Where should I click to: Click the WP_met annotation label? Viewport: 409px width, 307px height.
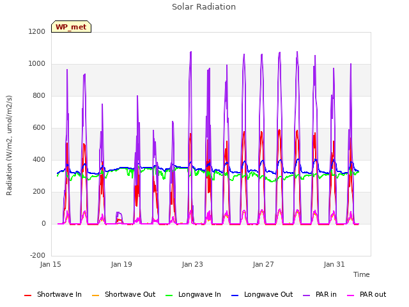point(71,27)
